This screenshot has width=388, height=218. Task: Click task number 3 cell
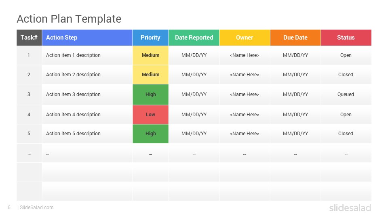[x=29, y=94]
